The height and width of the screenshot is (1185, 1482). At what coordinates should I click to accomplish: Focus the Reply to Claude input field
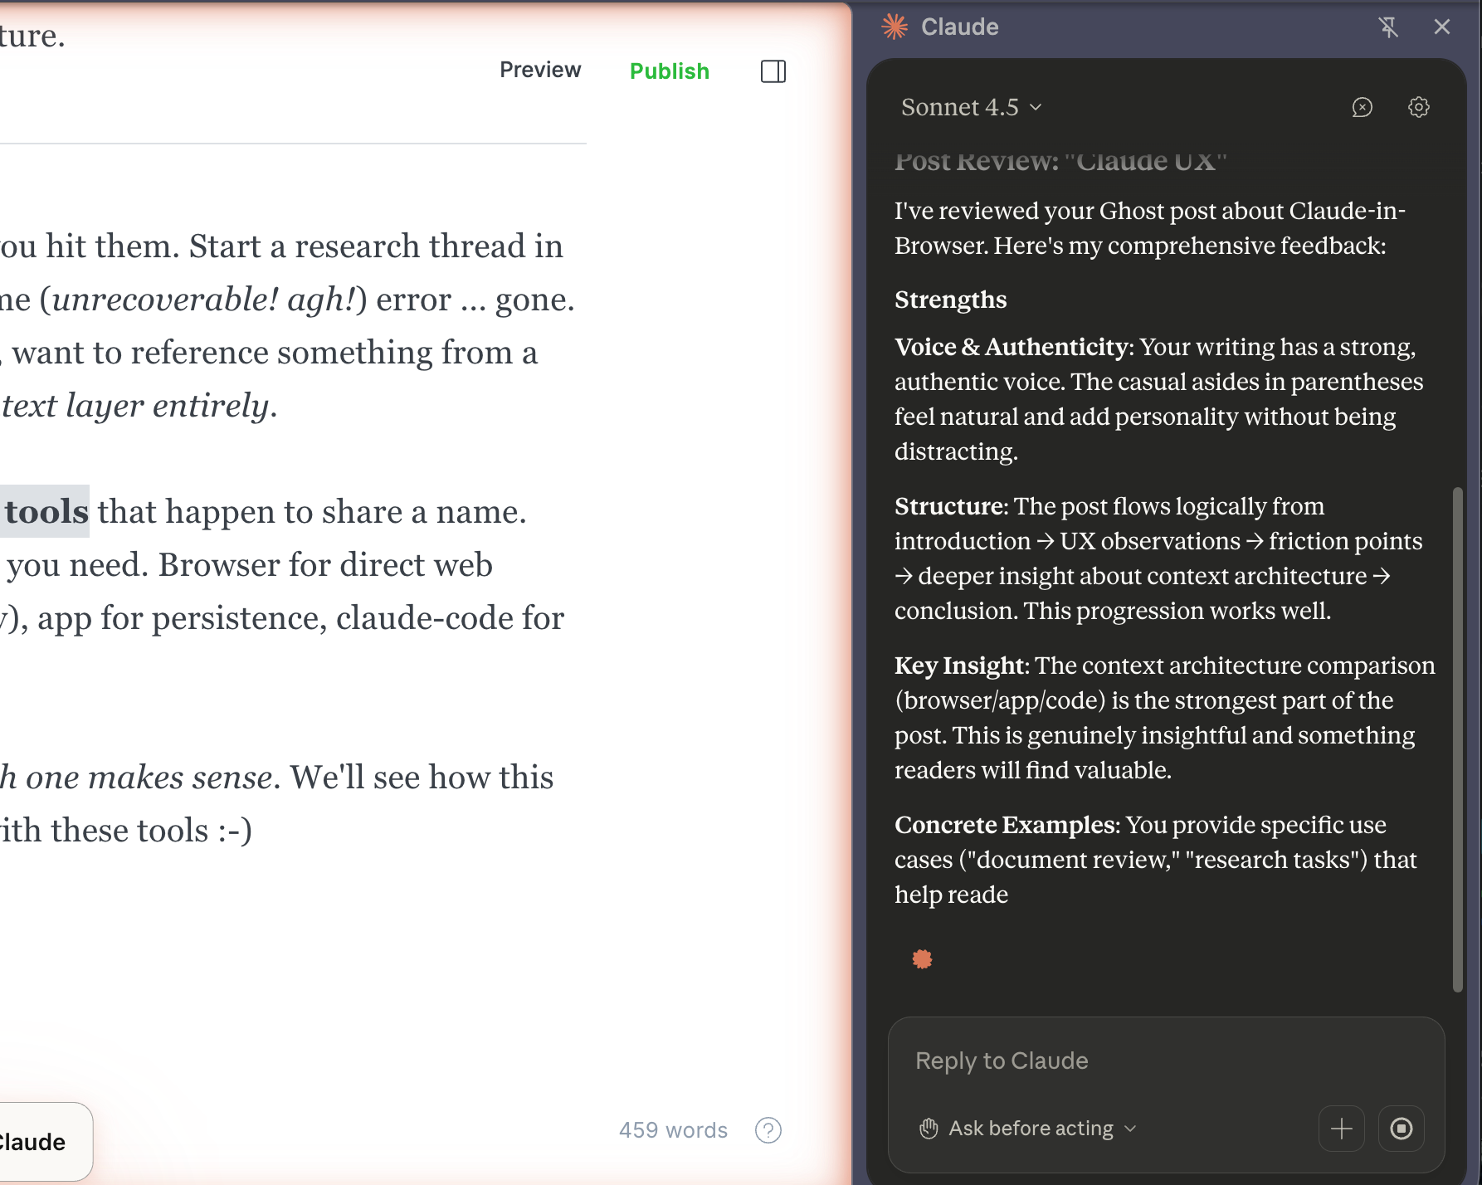(1162, 1061)
